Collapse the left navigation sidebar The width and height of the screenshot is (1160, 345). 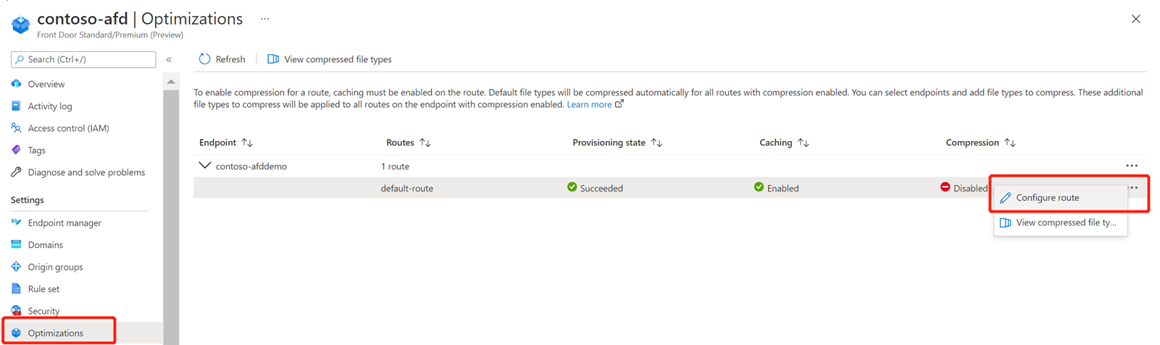(x=169, y=59)
